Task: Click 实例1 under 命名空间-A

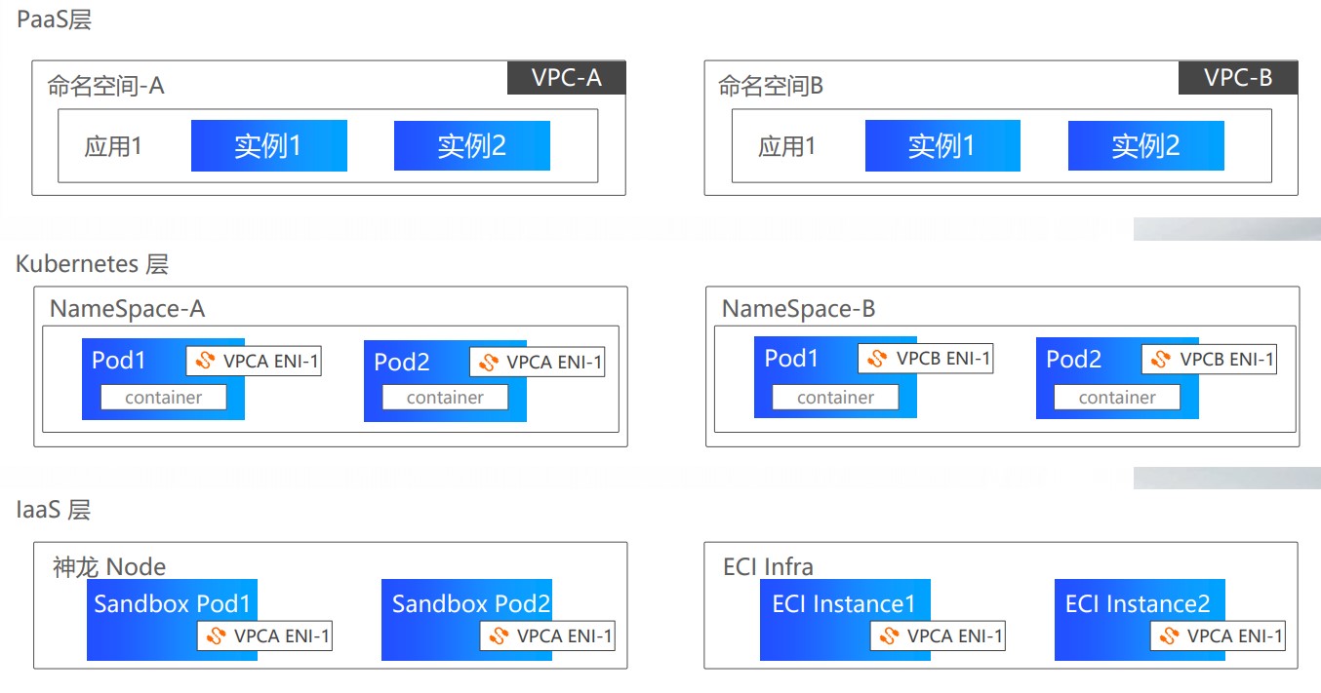Action: (269, 146)
